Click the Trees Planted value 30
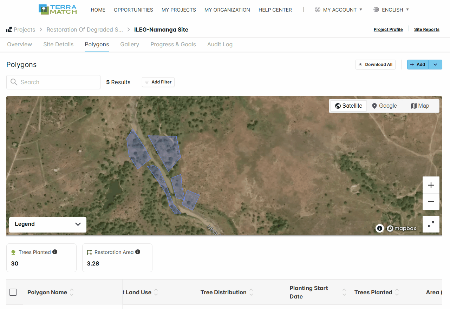 (x=15, y=263)
